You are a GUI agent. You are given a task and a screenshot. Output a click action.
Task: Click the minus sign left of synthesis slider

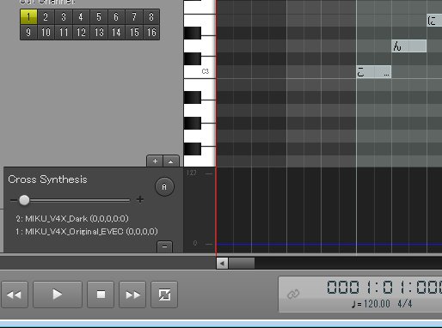point(13,200)
